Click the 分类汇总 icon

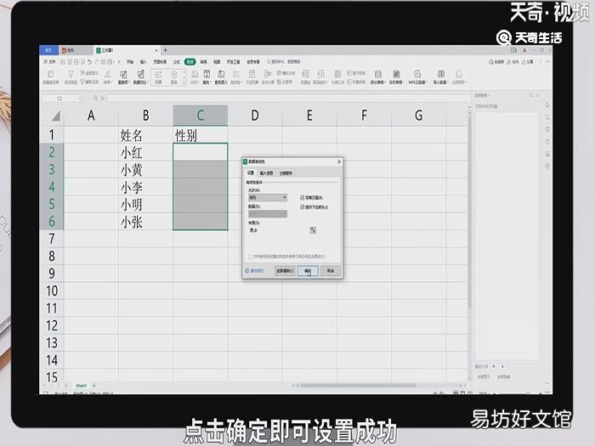337,77
